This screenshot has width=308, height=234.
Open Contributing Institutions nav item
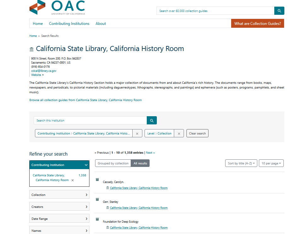(x=69, y=24)
